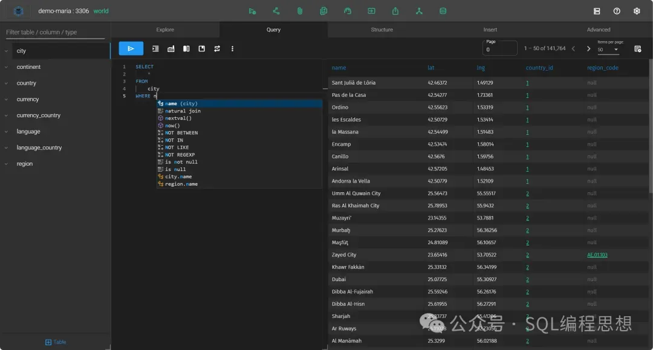
Task: Sort by the lat column header
Action: (430, 68)
